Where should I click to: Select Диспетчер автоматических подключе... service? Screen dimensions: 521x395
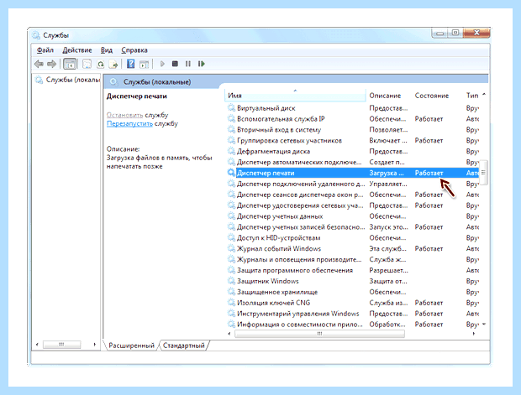click(299, 162)
